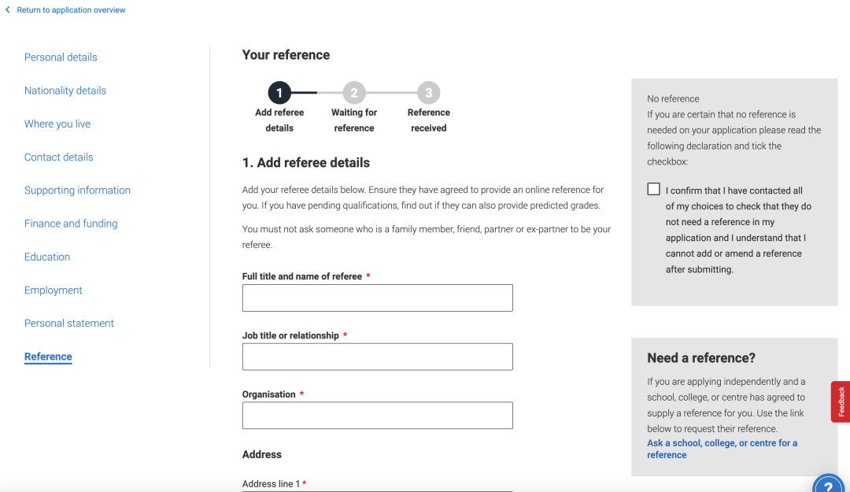Click the '1. Add referee details' heading

[x=305, y=163]
